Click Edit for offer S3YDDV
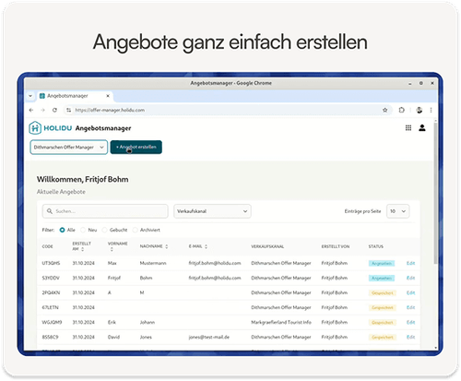Screen dimensions: 461x381 410,278
